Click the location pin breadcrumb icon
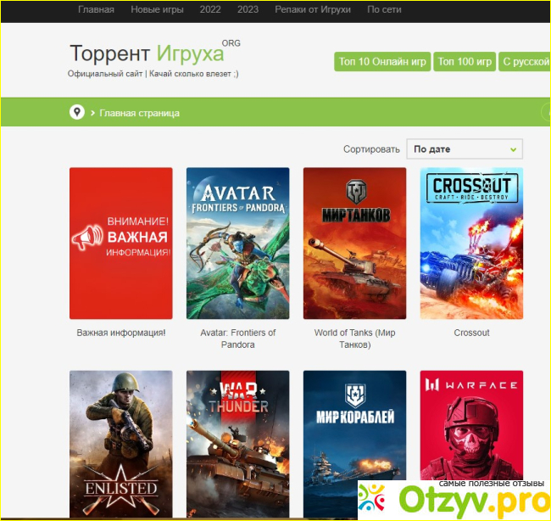 77,112
